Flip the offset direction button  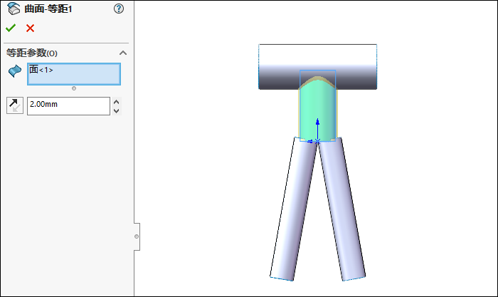(x=15, y=105)
